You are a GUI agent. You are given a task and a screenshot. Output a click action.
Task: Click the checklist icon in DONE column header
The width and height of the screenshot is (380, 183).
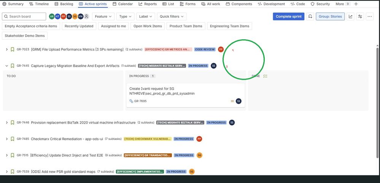[266, 76]
